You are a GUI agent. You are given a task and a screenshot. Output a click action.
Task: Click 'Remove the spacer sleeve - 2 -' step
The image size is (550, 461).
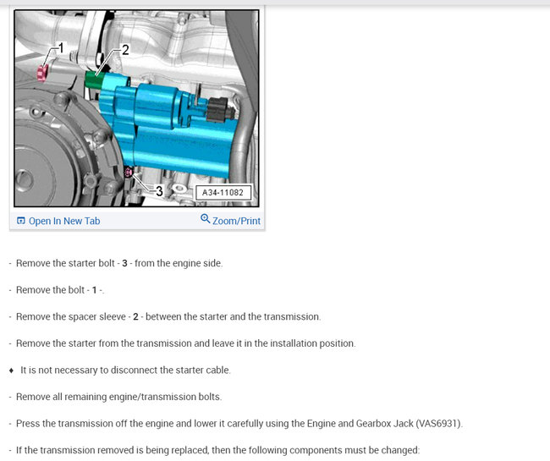tap(168, 316)
